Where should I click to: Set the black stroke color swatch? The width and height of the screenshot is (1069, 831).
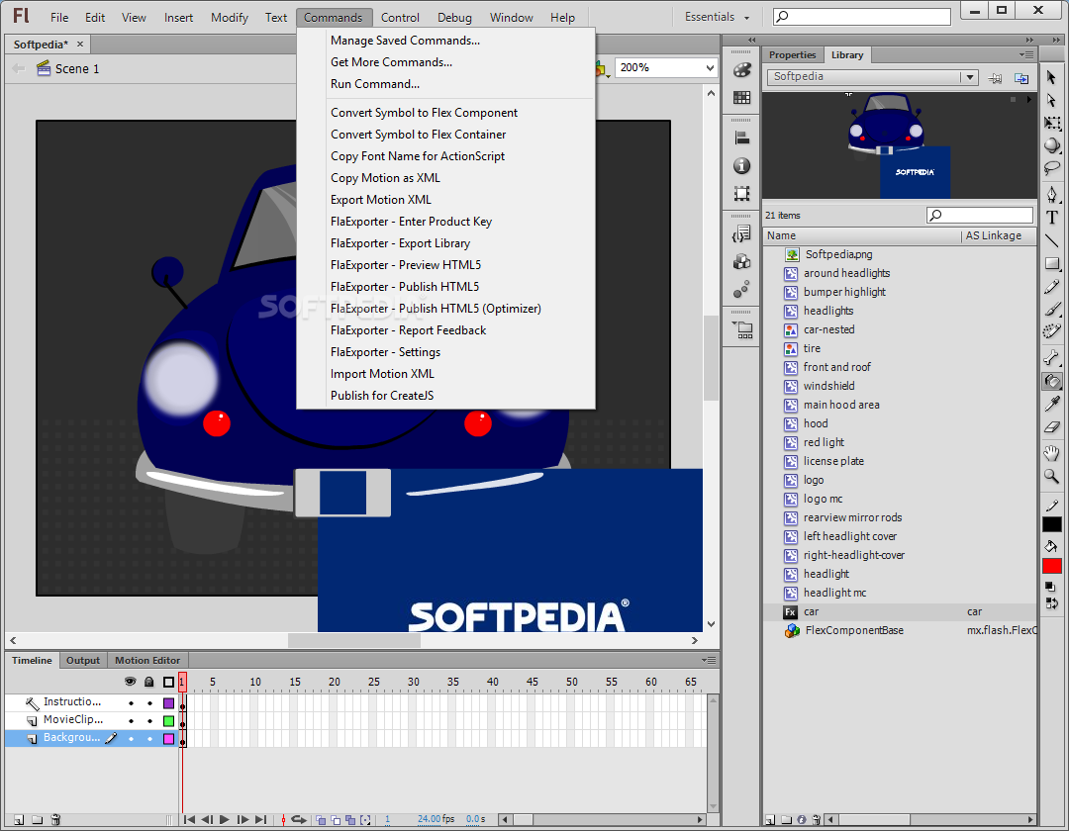[1052, 524]
